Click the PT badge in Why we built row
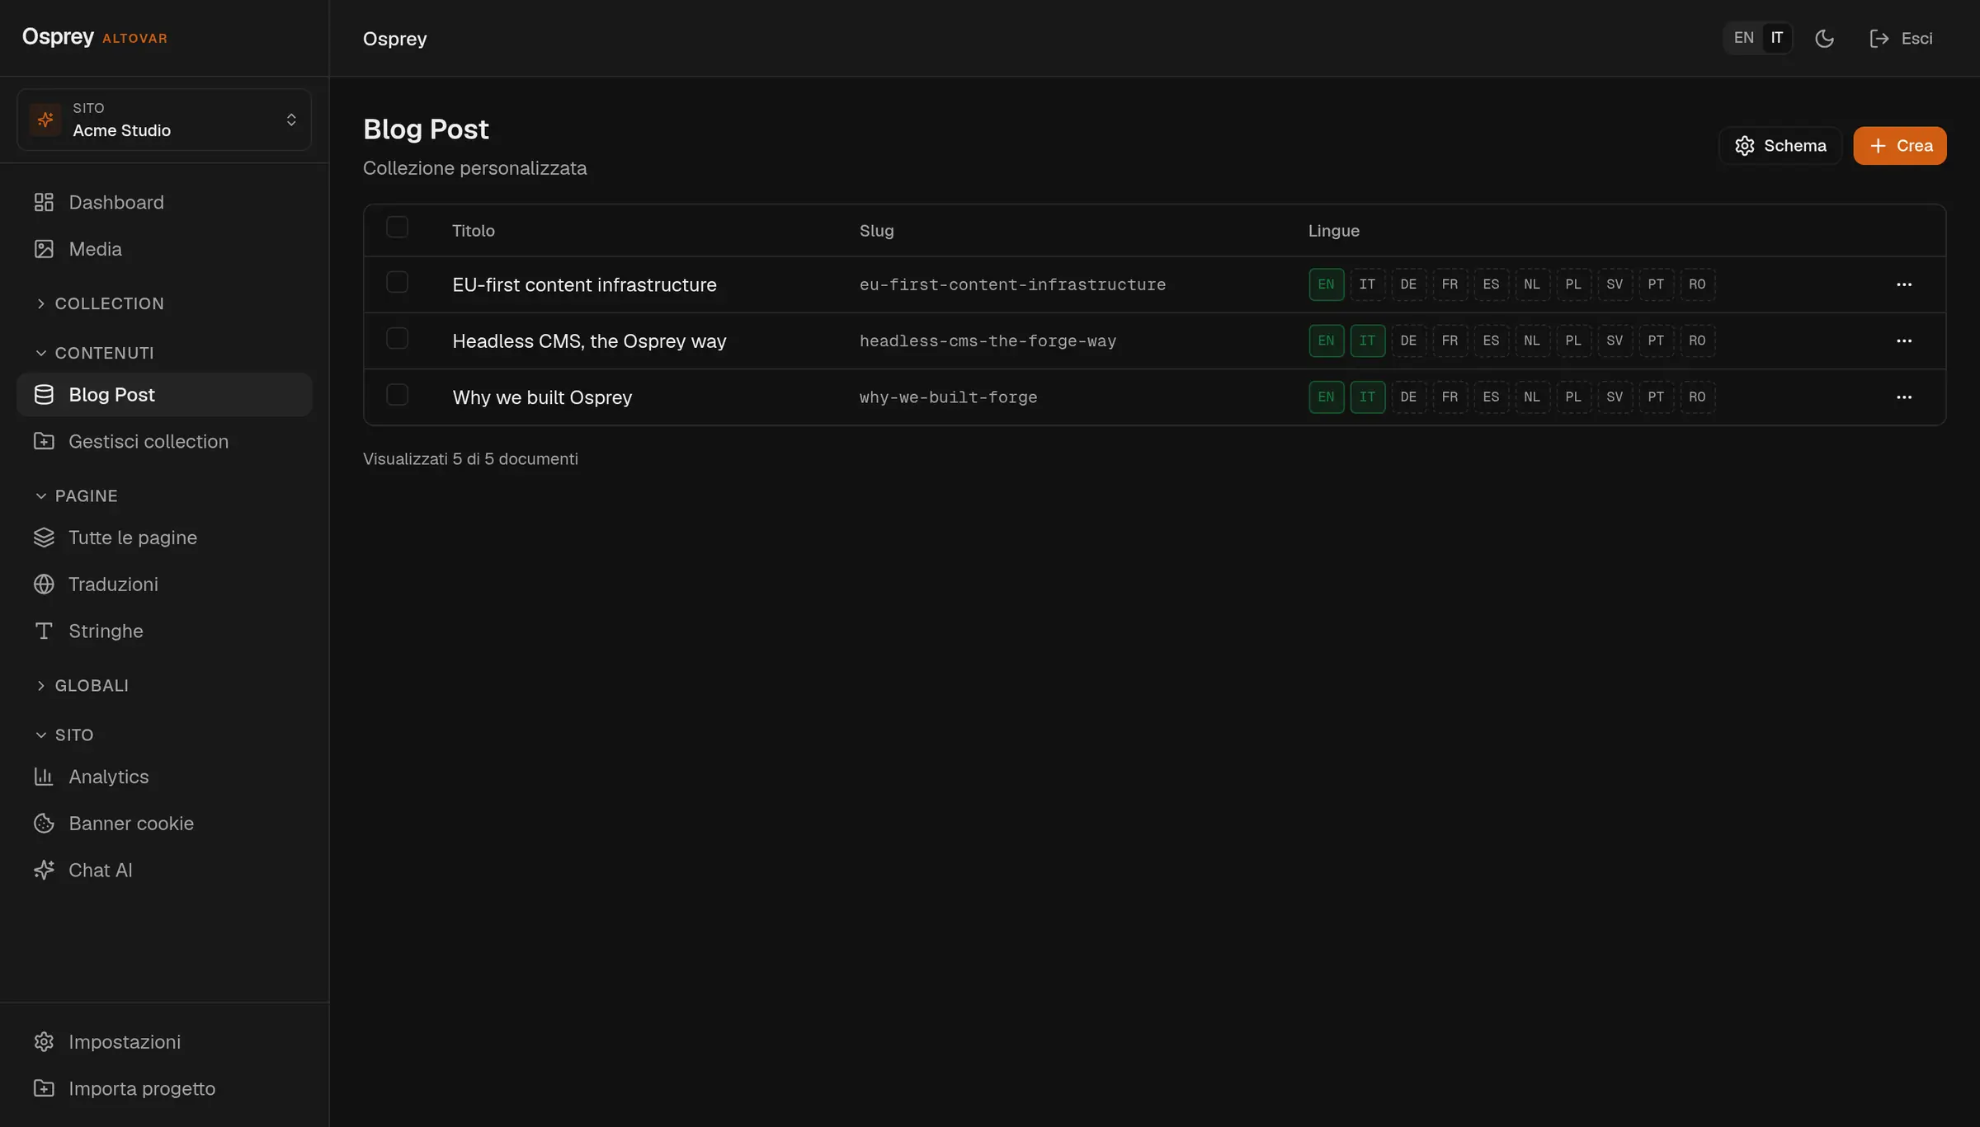Image resolution: width=1980 pixels, height=1127 pixels. pos(1657,397)
